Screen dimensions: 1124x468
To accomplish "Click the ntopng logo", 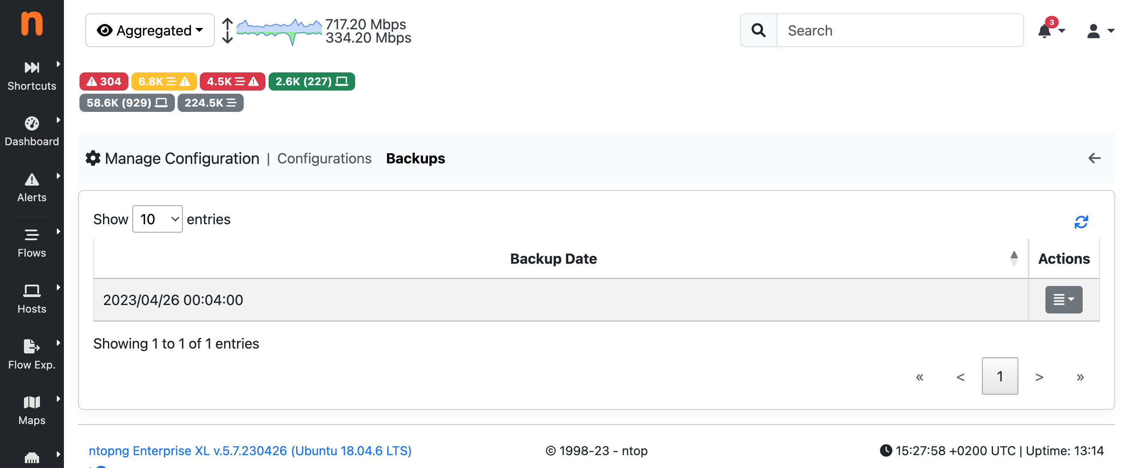I will (x=32, y=24).
